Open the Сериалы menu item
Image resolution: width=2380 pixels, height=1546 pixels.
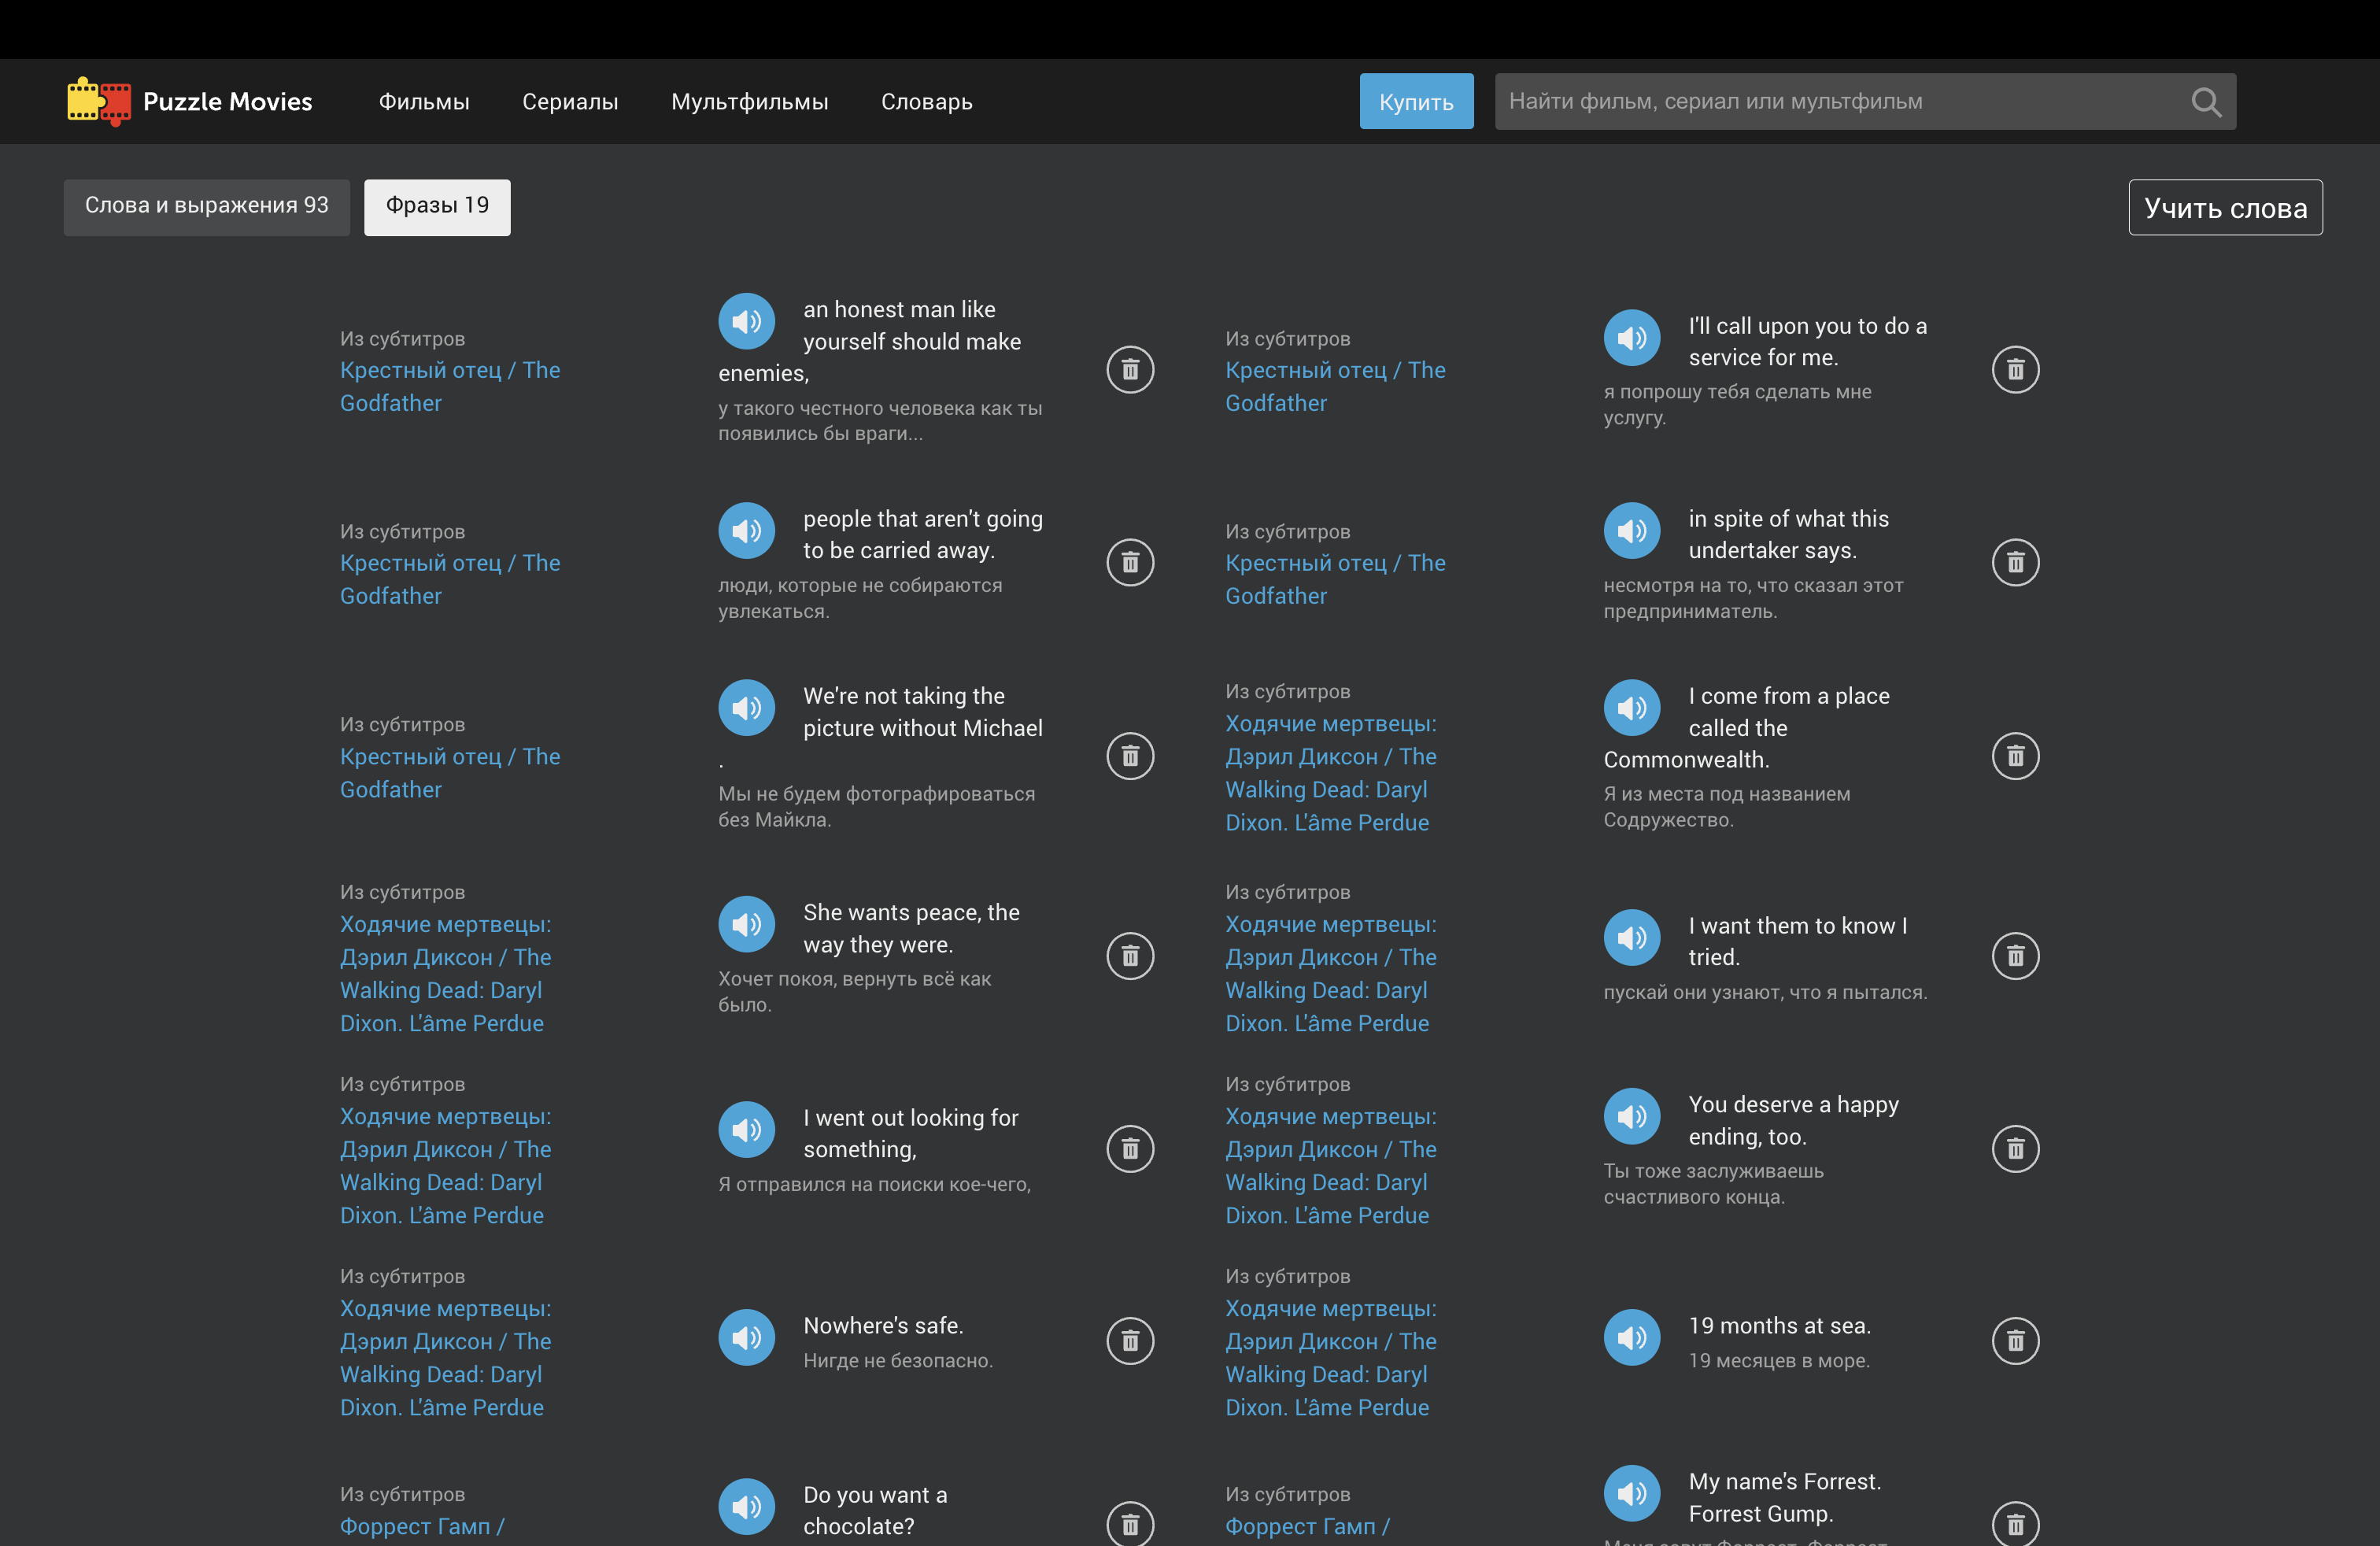click(x=570, y=102)
